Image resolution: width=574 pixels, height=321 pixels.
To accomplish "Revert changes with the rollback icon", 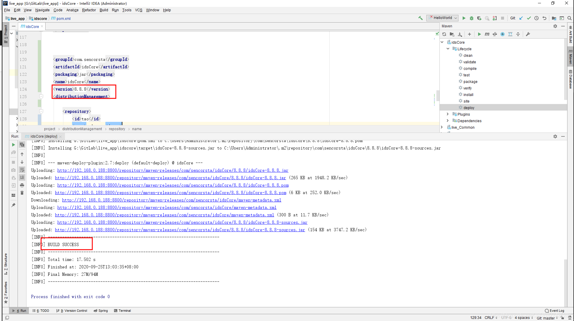I will [544, 18].
